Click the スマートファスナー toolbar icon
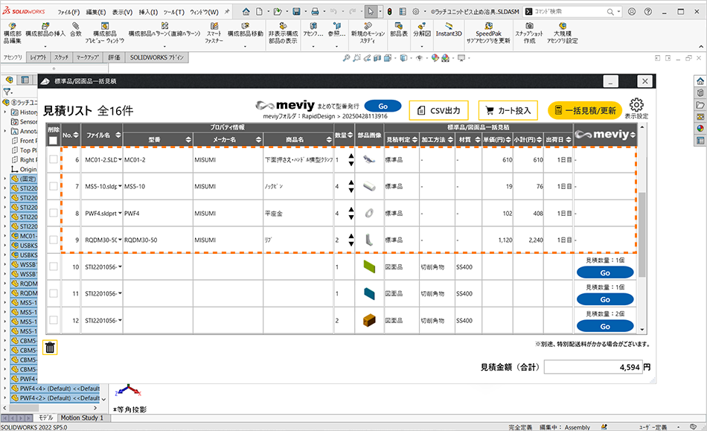 click(x=214, y=29)
